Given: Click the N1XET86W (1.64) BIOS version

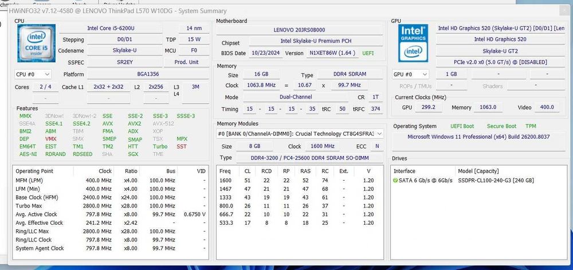Looking at the screenshot, I should (332, 53).
